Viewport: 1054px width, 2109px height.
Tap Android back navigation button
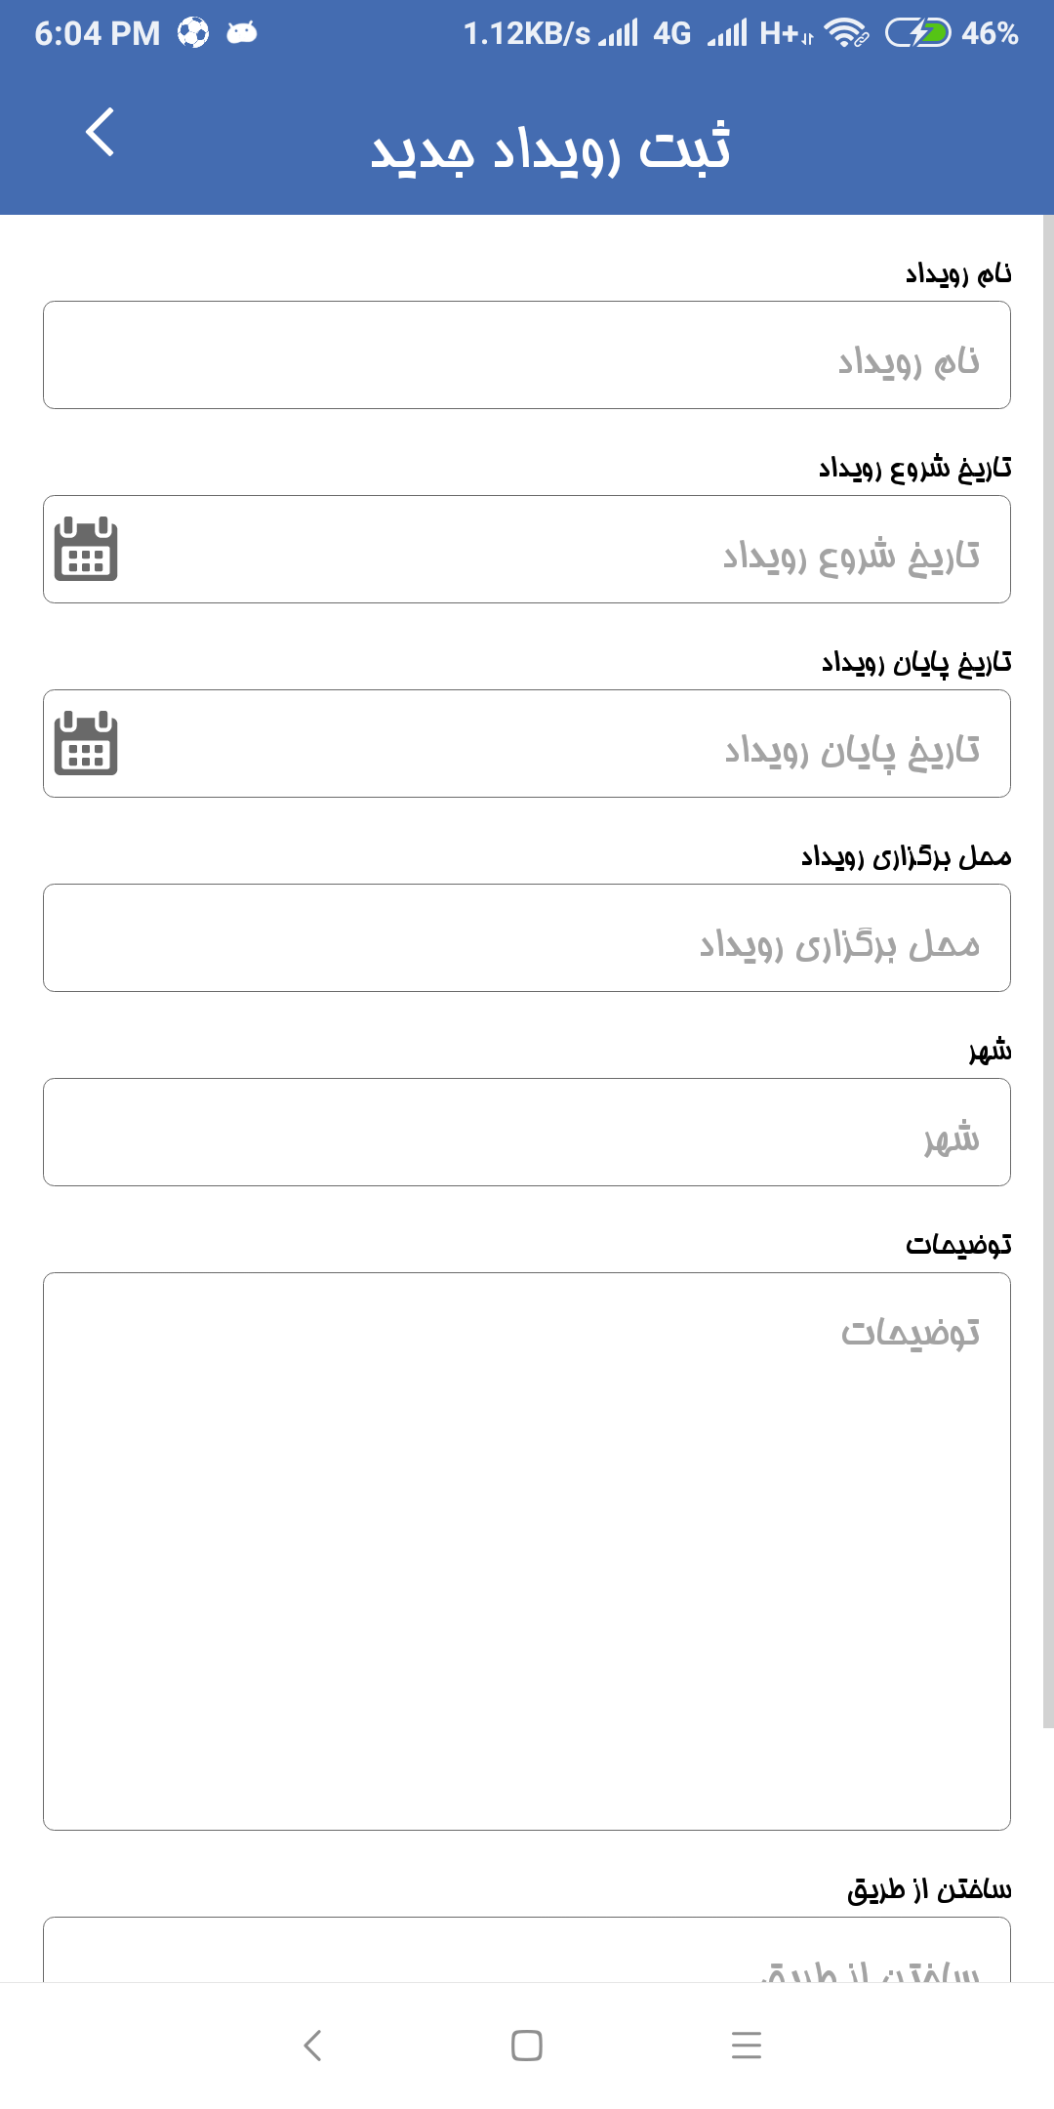pos(312,2045)
